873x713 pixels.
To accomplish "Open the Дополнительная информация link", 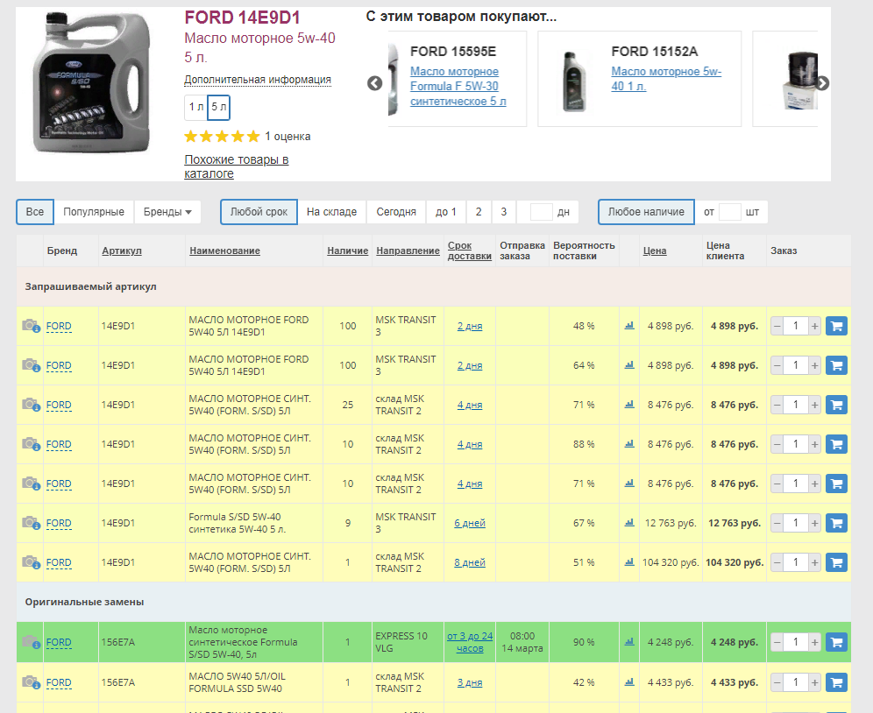I will tap(258, 80).
